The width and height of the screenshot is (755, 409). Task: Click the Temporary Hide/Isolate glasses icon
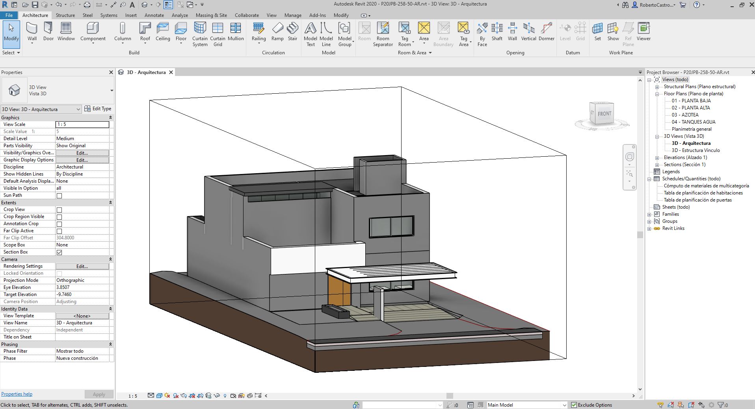click(x=216, y=396)
